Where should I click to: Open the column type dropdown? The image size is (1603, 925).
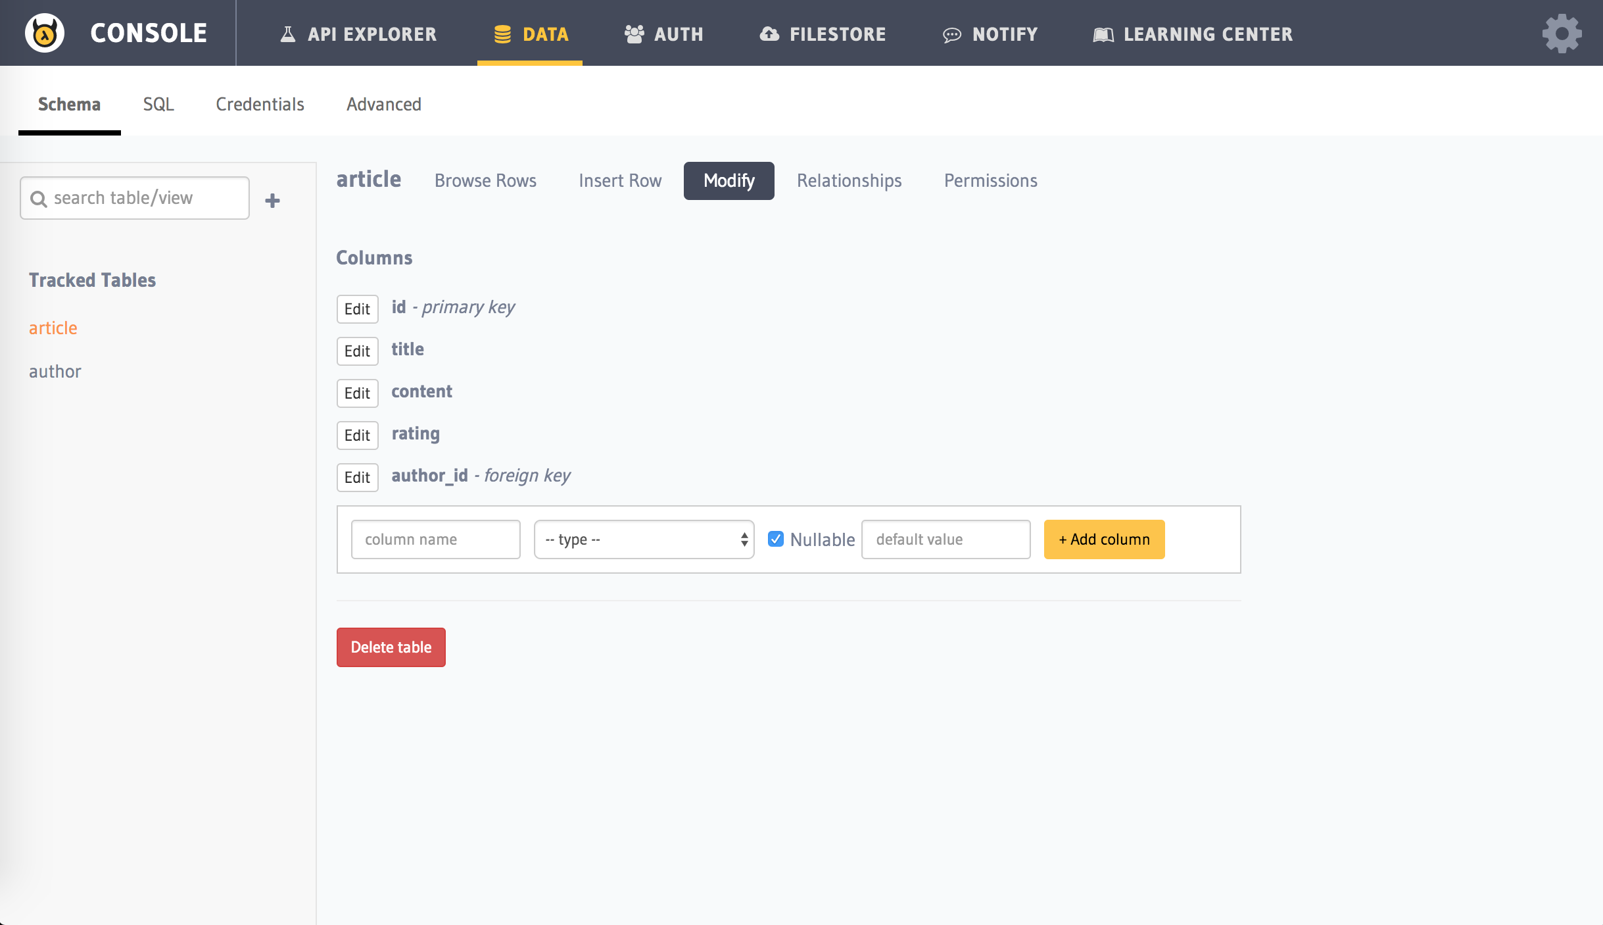644,539
